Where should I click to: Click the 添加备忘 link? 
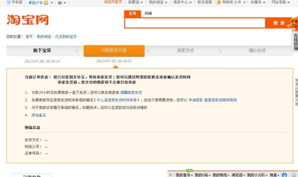pos(39,115)
